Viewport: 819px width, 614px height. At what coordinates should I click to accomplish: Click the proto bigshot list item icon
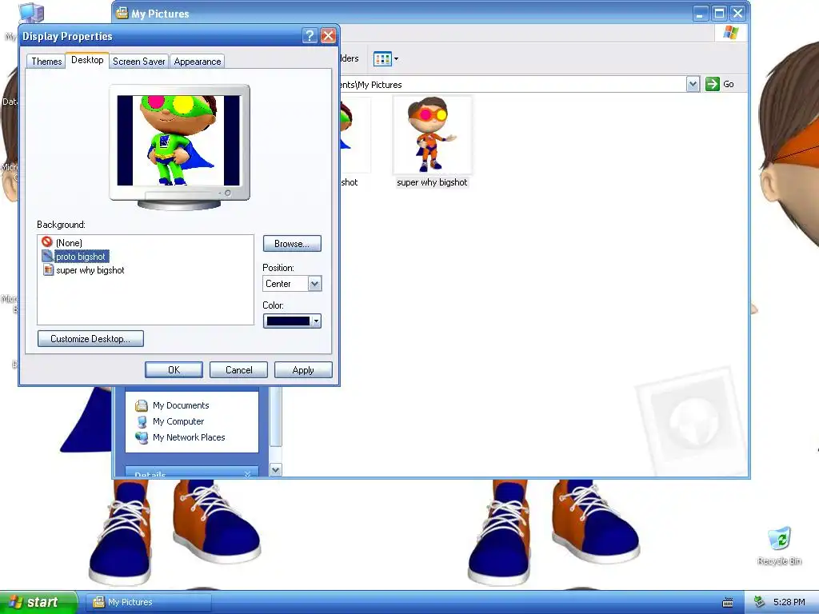click(47, 256)
